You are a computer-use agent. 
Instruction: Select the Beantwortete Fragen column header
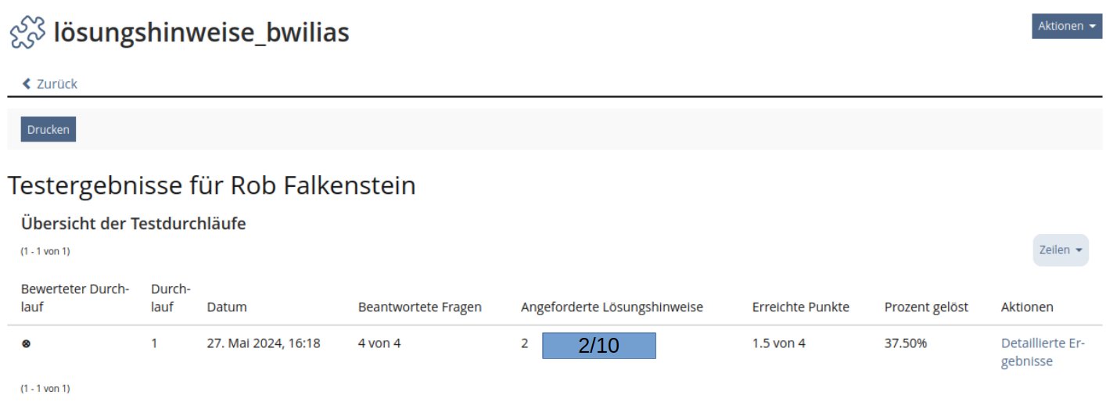coord(419,307)
